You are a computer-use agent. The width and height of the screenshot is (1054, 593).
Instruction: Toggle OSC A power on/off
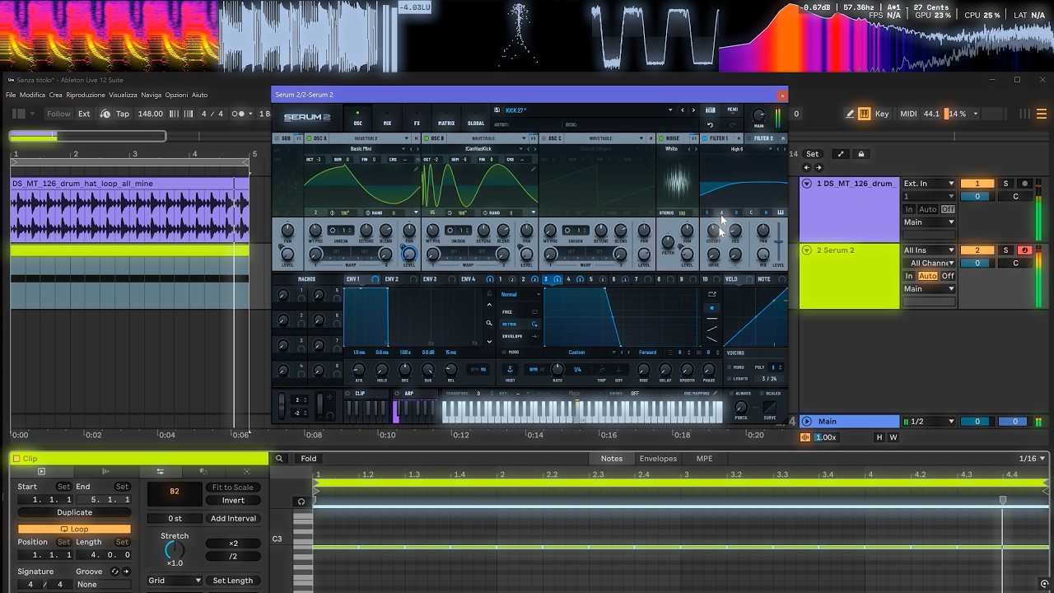coord(309,138)
